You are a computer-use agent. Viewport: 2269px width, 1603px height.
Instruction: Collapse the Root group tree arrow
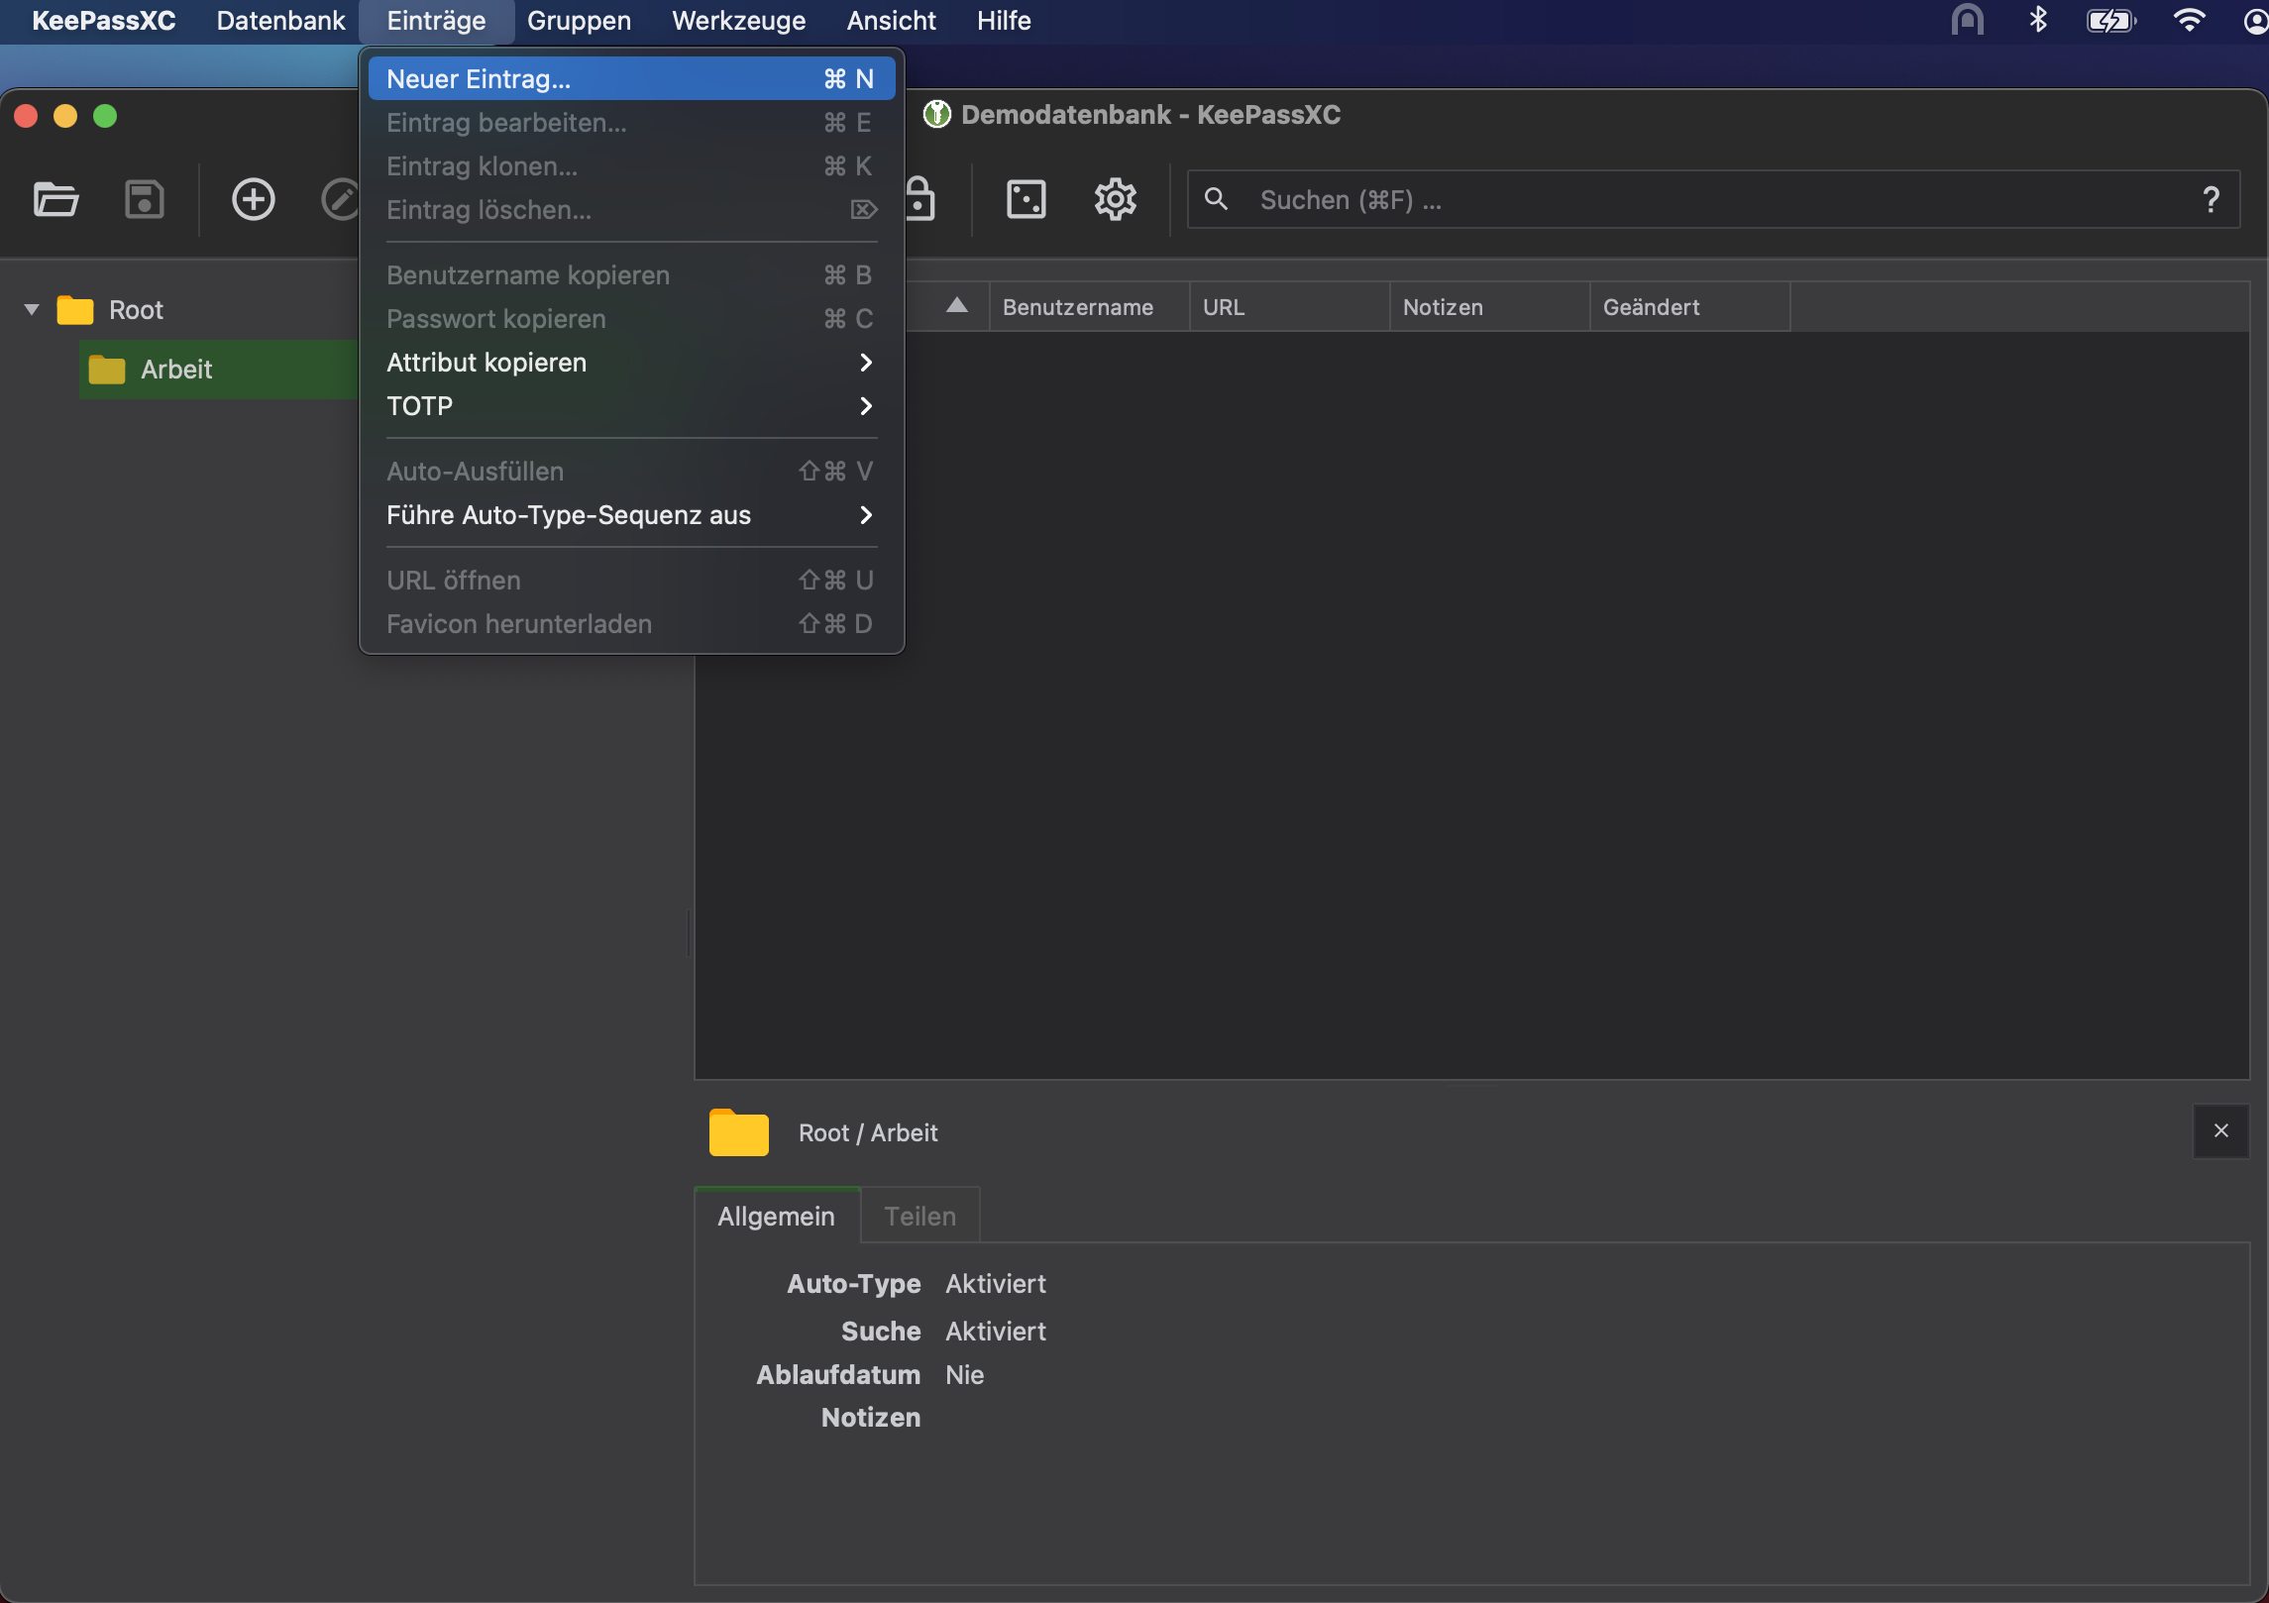tap(32, 309)
